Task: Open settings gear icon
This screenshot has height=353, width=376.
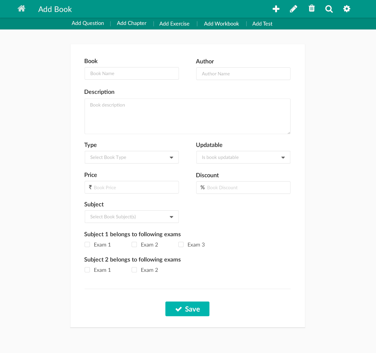Action: pos(347,9)
